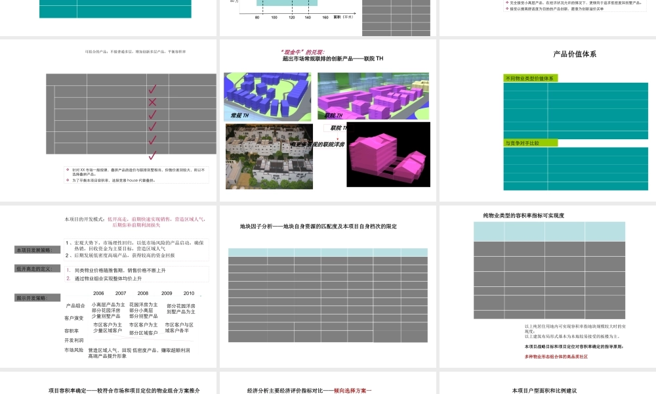Click the green label 与竞争对手比较
The width and height of the screenshot is (656, 394).
[530, 142]
